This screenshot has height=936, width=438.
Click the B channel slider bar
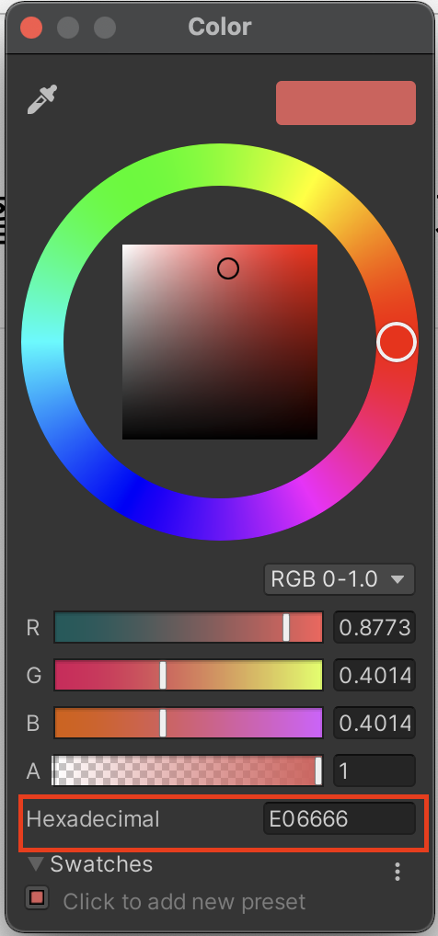pyautogui.click(x=189, y=723)
